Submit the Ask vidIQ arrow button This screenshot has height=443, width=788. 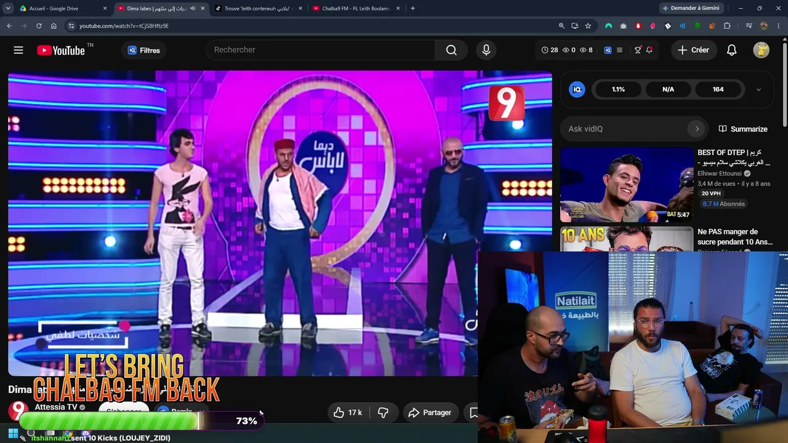(x=697, y=129)
